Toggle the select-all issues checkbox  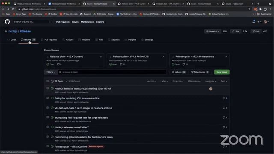coord(48,81)
